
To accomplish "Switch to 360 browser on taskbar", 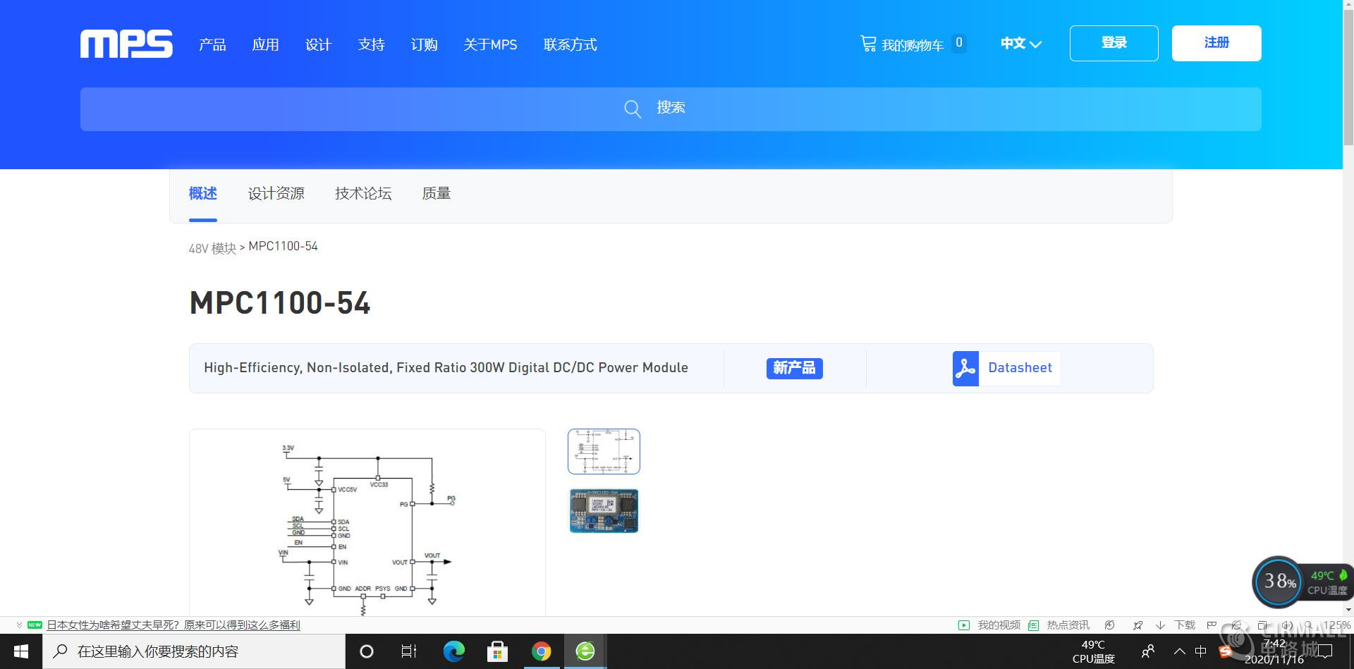I will [x=585, y=651].
